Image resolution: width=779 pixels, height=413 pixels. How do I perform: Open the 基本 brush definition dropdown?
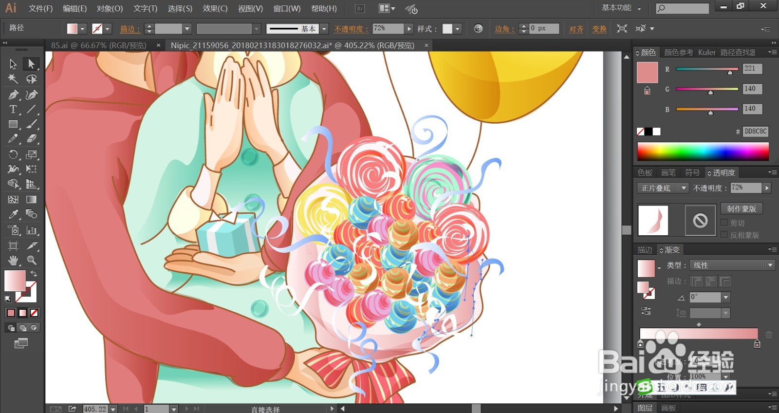324,29
